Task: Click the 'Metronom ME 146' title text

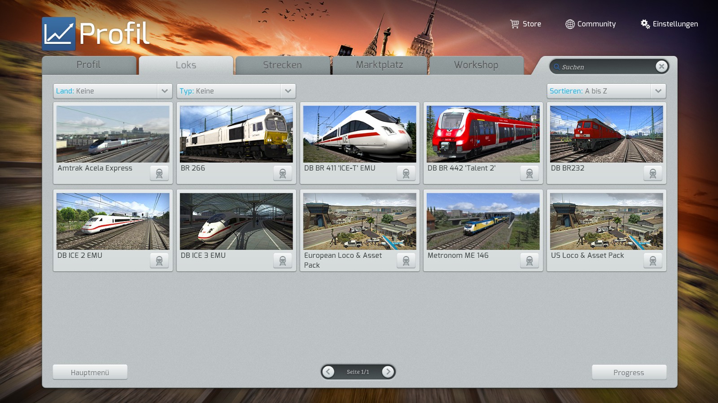Action: (x=458, y=256)
